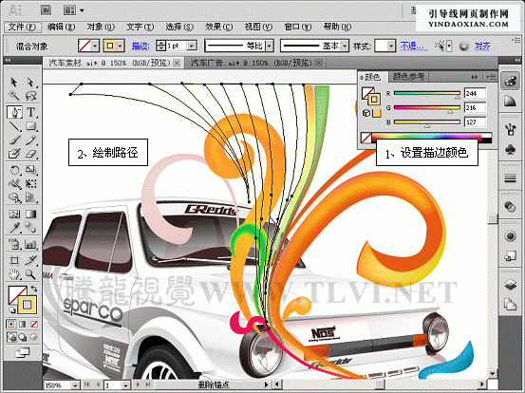The height and width of the screenshot is (393, 525).
Task: Select the Scale tool
Action: click(x=30, y=170)
